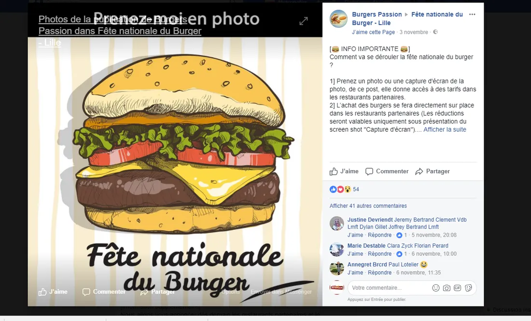Open Options menu on the photo overlay

pyautogui.click(x=231, y=292)
